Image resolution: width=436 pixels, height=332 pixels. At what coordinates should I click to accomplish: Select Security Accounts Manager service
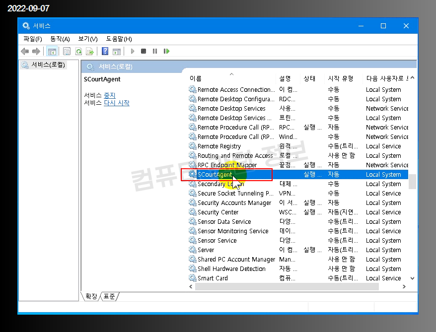click(x=298, y=202)
